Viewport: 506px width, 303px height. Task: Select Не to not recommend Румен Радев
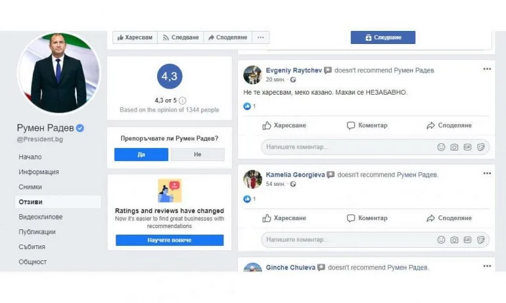pyautogui.click(x=198, y=154)
